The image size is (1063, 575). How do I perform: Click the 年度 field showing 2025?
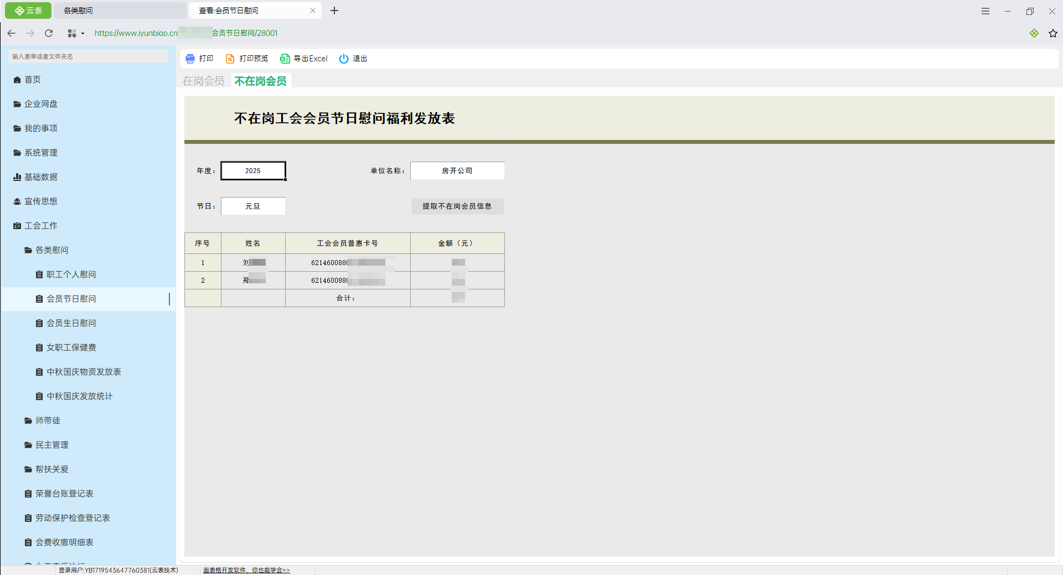(253, 171)
